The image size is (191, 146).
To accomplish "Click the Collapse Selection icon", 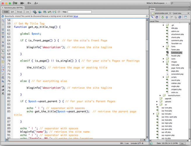I will pyautogui.click(x=3, y=33).
